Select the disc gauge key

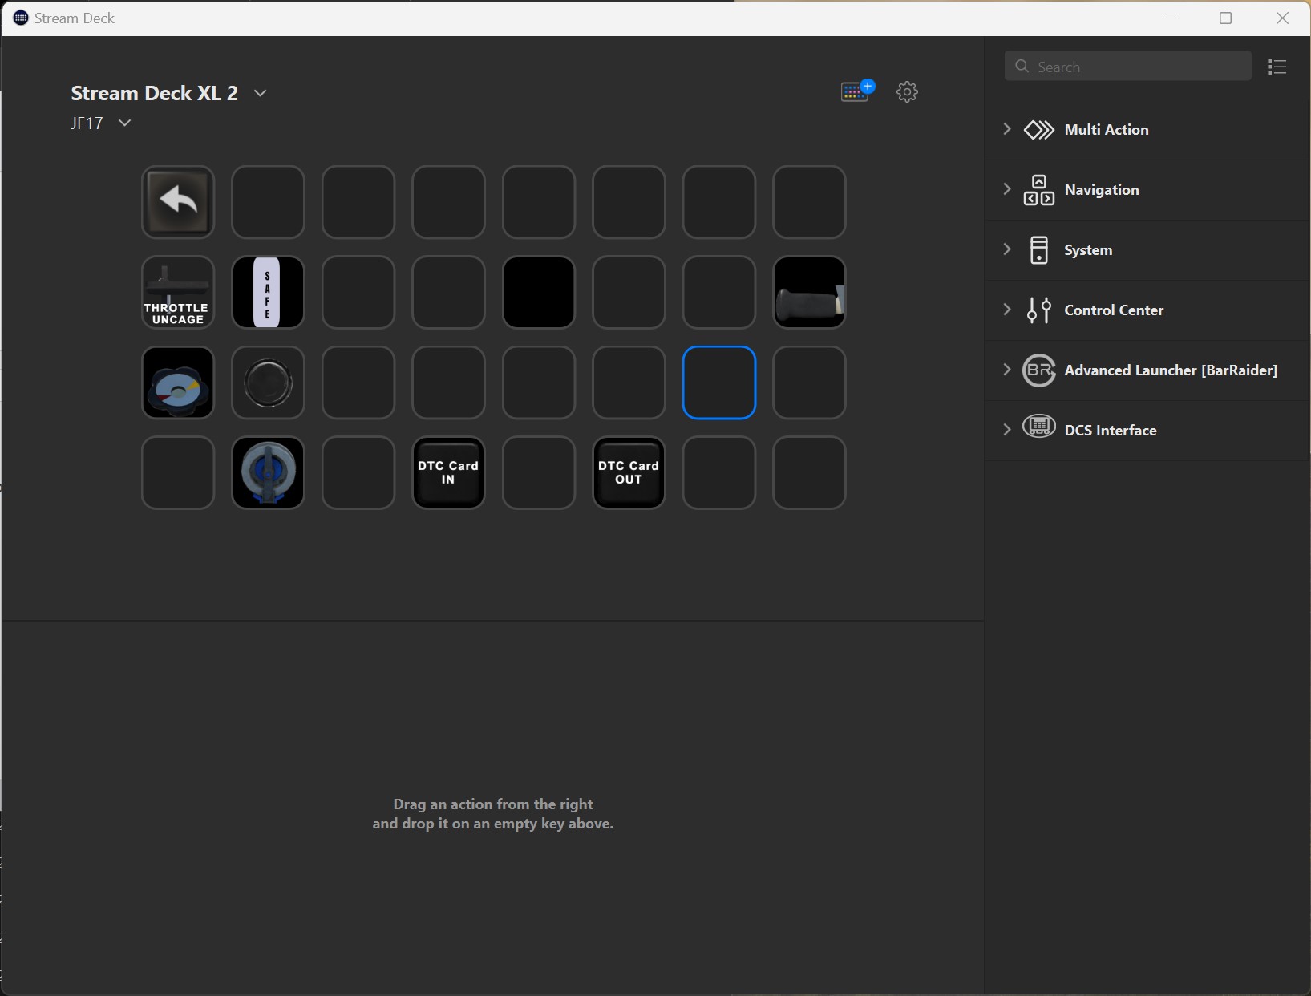(x=178, y=383)
